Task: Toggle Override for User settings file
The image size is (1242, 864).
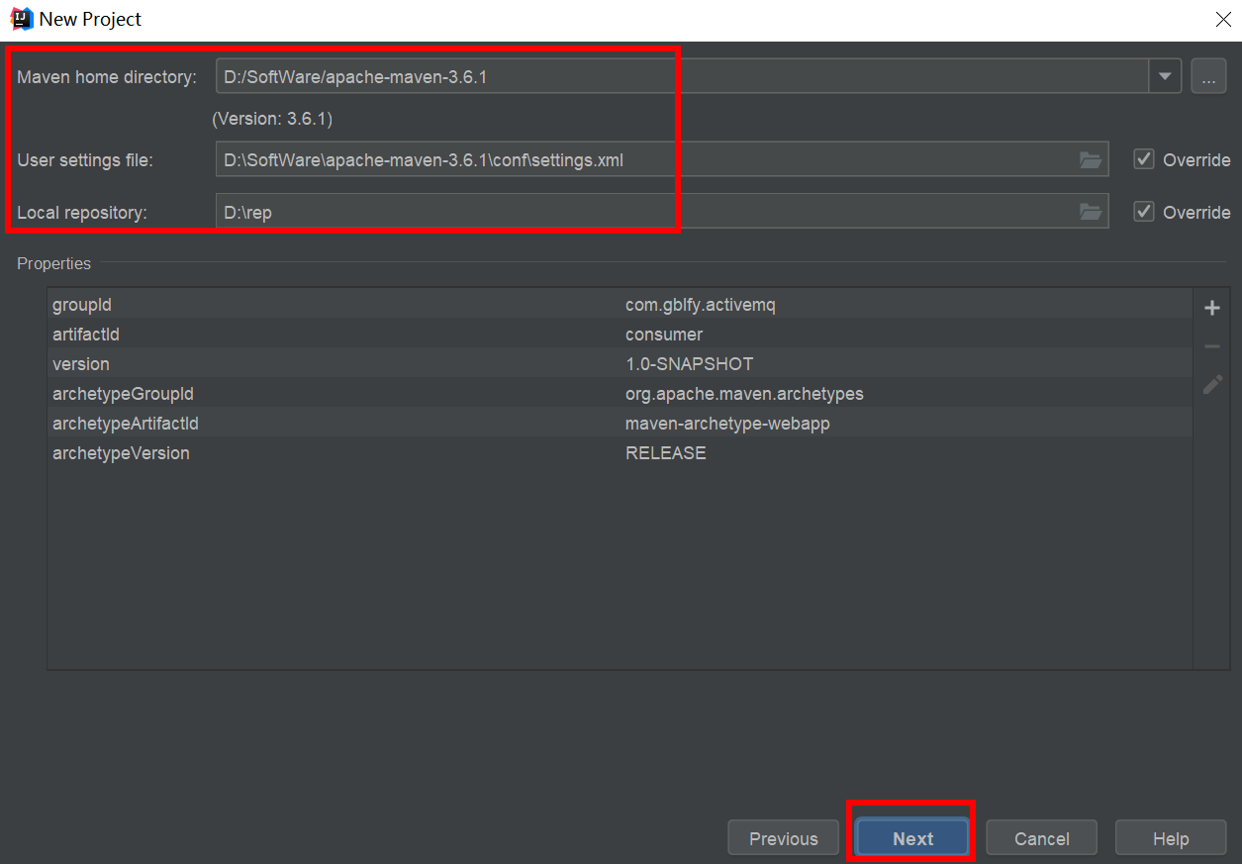Action: pyautogui.click(x=1144, y=159)
